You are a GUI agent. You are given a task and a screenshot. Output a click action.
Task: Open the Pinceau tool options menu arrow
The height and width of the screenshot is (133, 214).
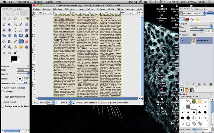(x=28, y=66)
